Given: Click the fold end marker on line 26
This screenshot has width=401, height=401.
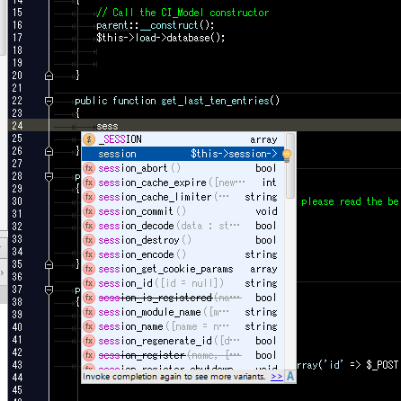Looking at the screenshot, I should tap(49, 151).
